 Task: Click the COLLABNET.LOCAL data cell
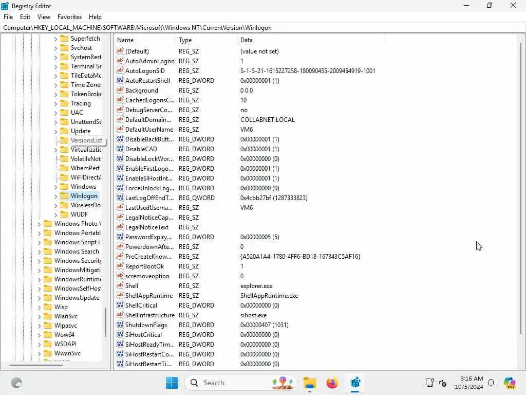coord(267,119)
